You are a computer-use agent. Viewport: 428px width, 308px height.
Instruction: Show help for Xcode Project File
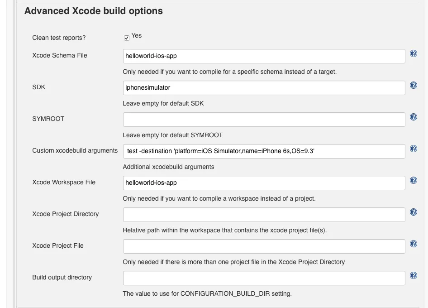click(x=413, y=244)
